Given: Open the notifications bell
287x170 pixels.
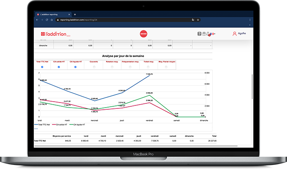Looking at the screenshot, I should coord(208,34).
